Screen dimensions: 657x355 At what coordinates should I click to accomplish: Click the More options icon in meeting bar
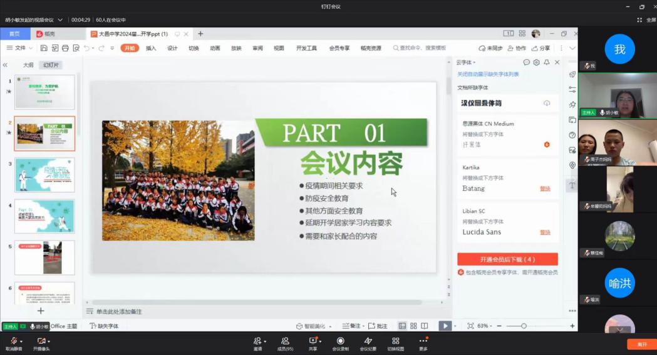coord(423,341)
